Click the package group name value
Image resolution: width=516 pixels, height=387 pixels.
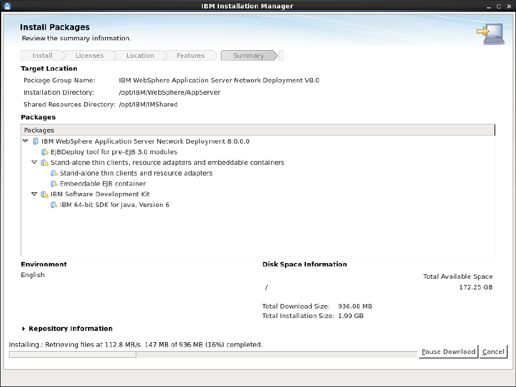point(219,80)
